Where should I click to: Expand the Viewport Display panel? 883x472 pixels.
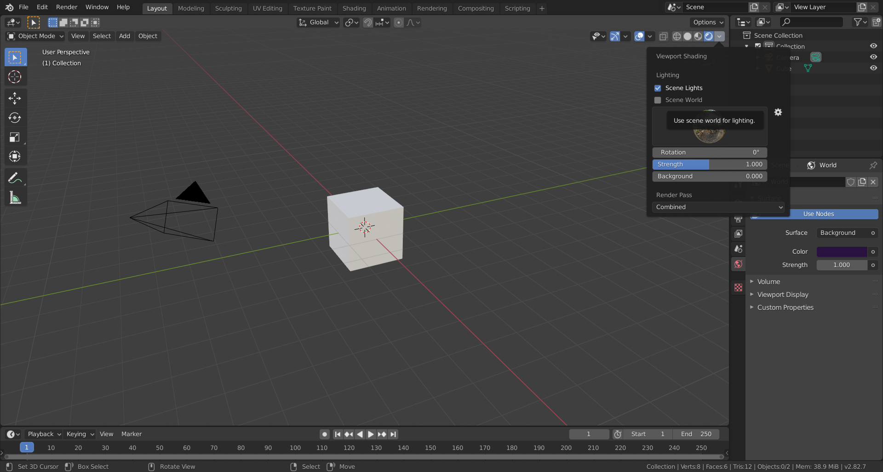[x=782, y=295]
